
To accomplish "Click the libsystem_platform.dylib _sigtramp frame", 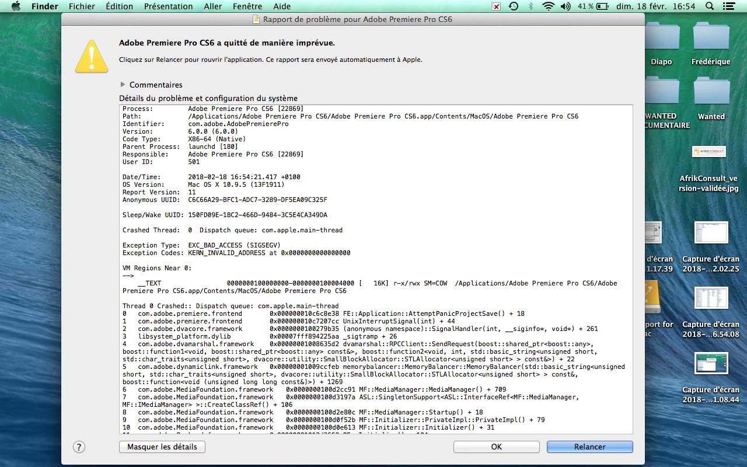I will pos(260,336).
